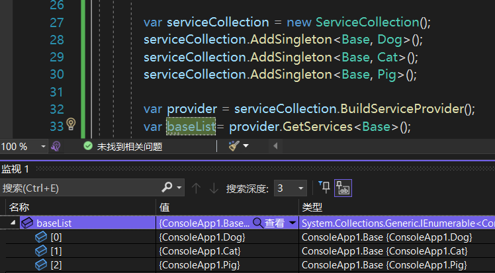
Task: Select the baseList watch row
Action: coord(247,223)
